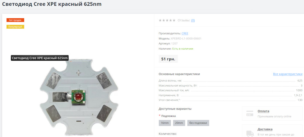This screenshot has height=137, width=304.
Task: Click the Напряжение value 1,9-2,1
Action: pos(298,95)
